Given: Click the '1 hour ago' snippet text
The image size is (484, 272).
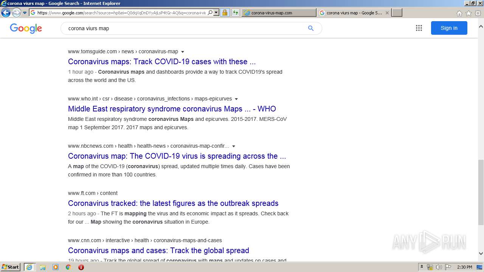Looking at the screenshot, I should pos(81,72).
